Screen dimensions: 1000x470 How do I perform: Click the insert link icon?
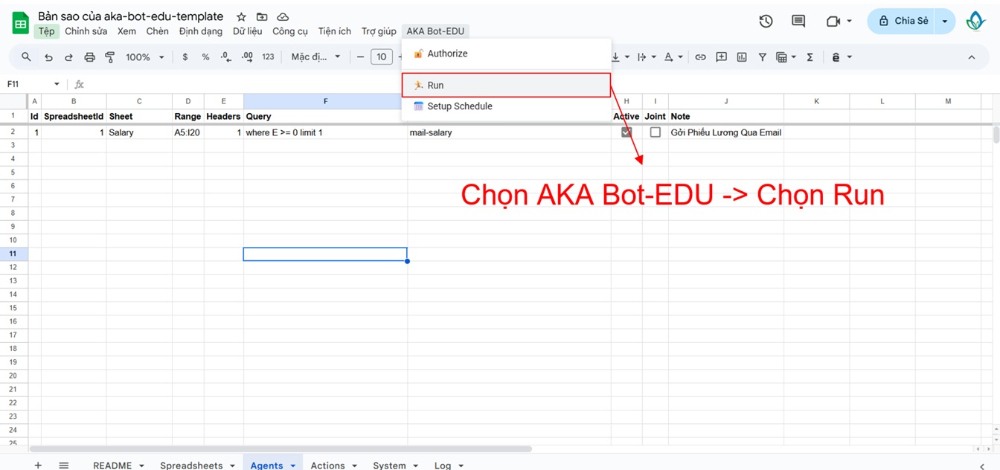(700, 57)
